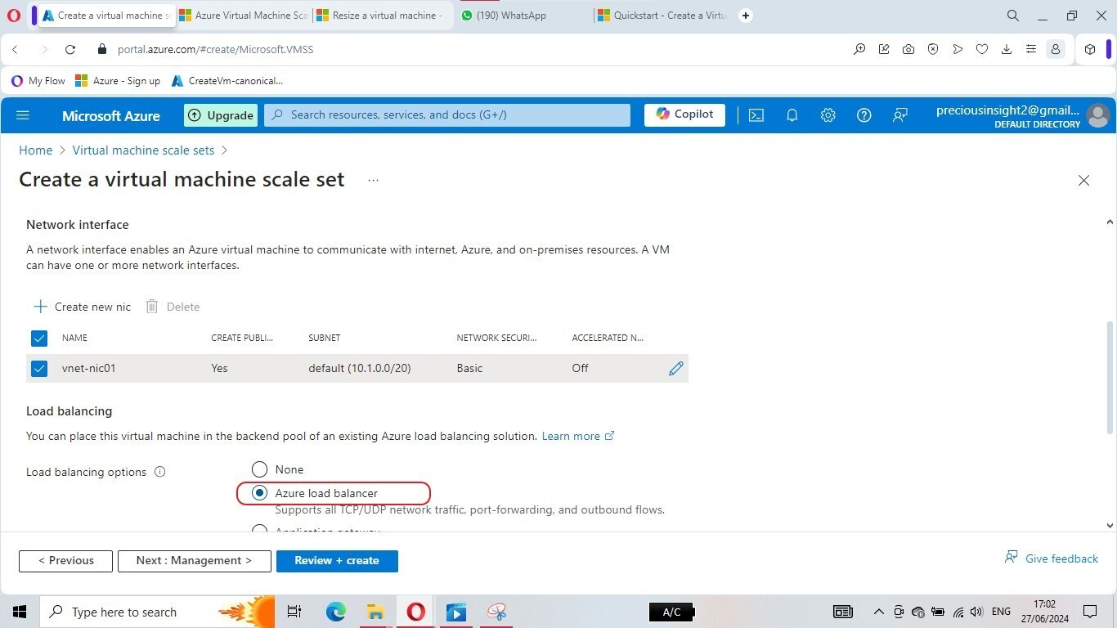Open the Windows Start menu
This screenshot has height=628, width=1117.
[20, 612]
